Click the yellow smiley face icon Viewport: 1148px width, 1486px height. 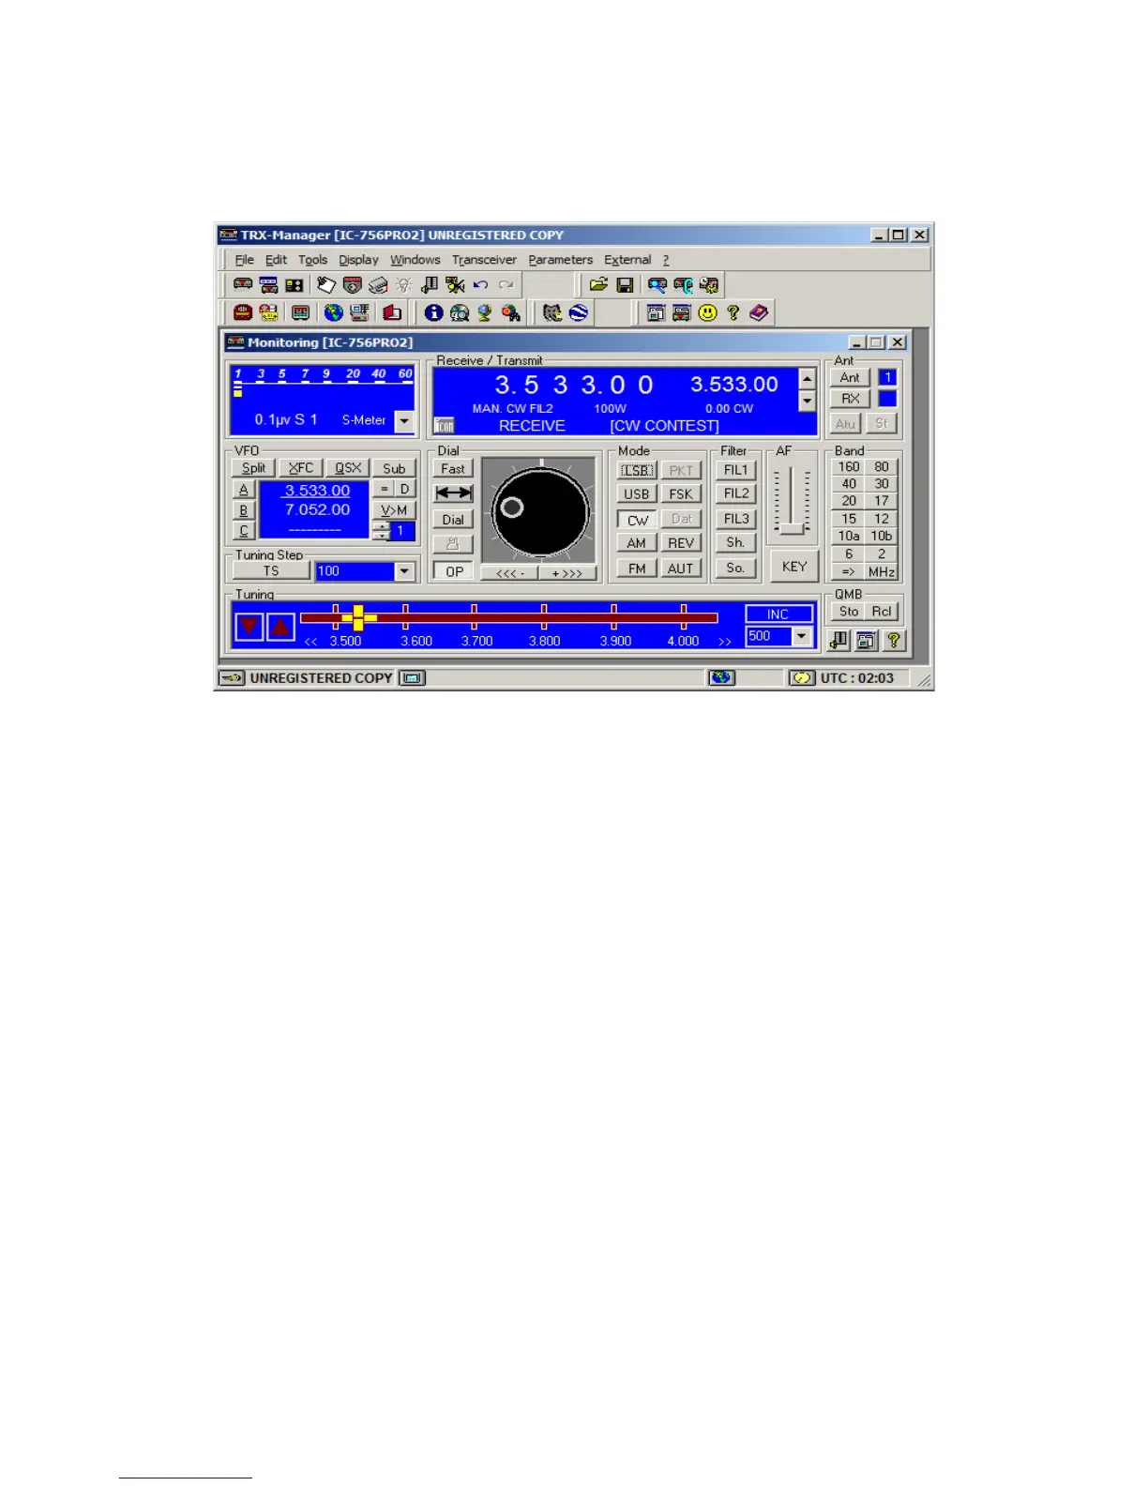708,312
